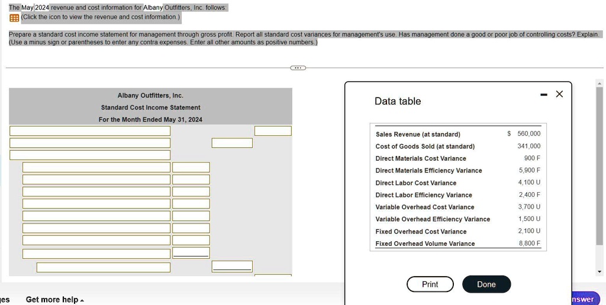606x305 pixels.
Task: Click the 4,100 U value
Action: pyautogui.click(x=530, y=183)
